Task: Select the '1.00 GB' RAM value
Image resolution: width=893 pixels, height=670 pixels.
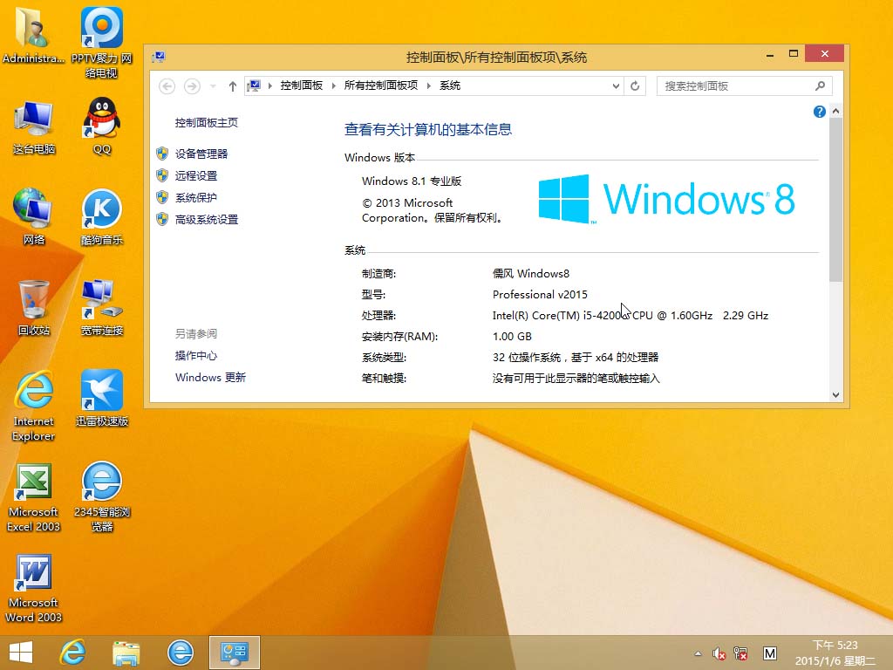Action: coord(512,337)
